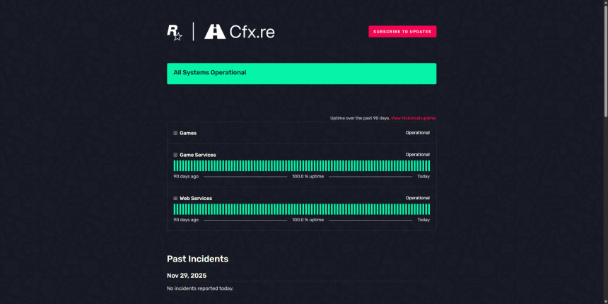Image resolution: width=608 pixels, height=304 pixels.
Task: Click the Cfx.re logo
Action: click(x=240, y=32)
